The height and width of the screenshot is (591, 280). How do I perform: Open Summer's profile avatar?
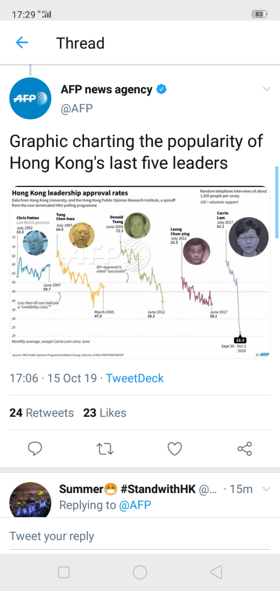click(x=30, y=500)
